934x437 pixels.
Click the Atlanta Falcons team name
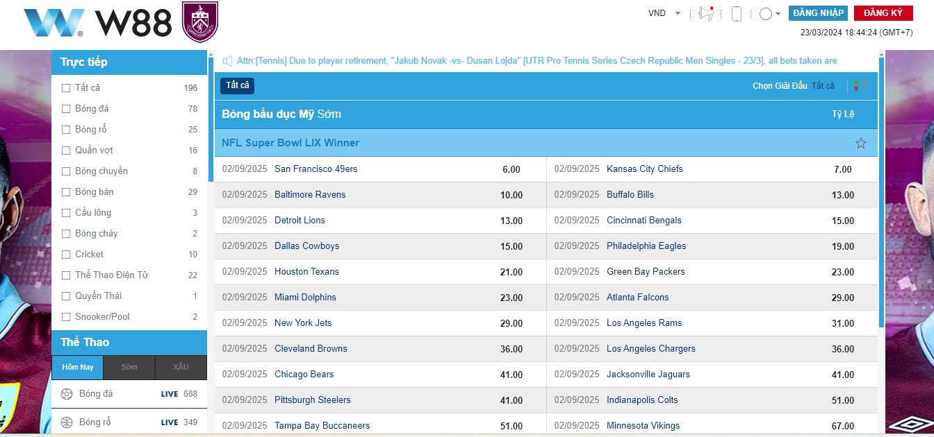click(637, 297)
